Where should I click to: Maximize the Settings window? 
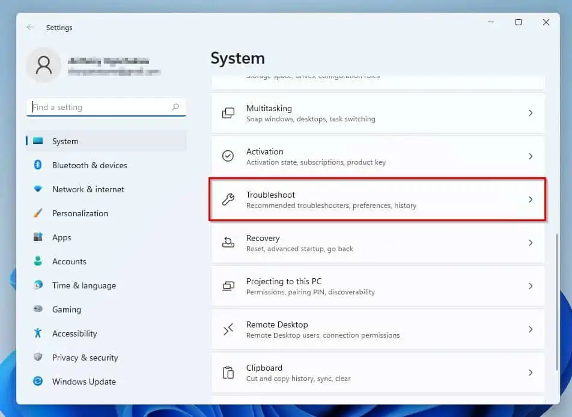click(519, 22)
